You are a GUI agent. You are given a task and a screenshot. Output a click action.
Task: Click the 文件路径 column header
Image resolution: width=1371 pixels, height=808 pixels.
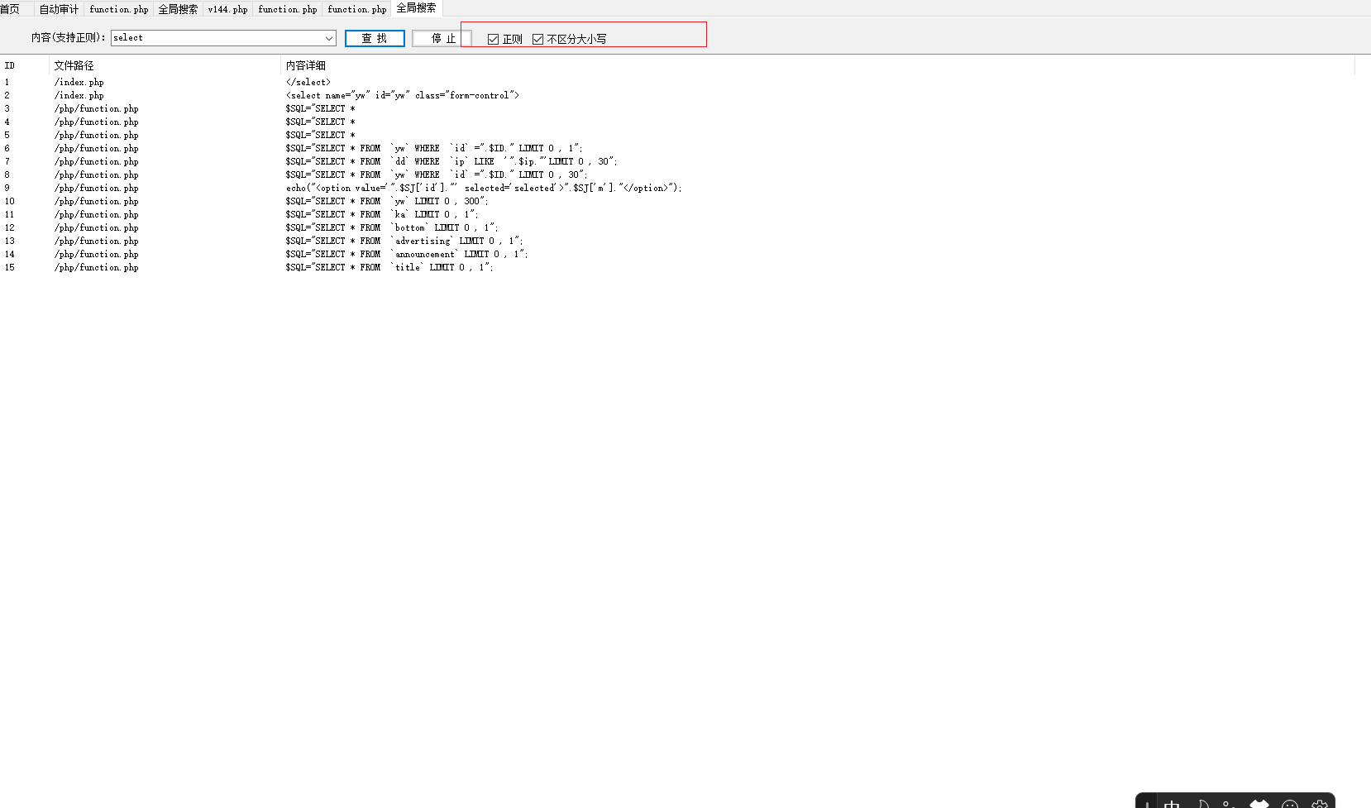click(x=73, y=65)
